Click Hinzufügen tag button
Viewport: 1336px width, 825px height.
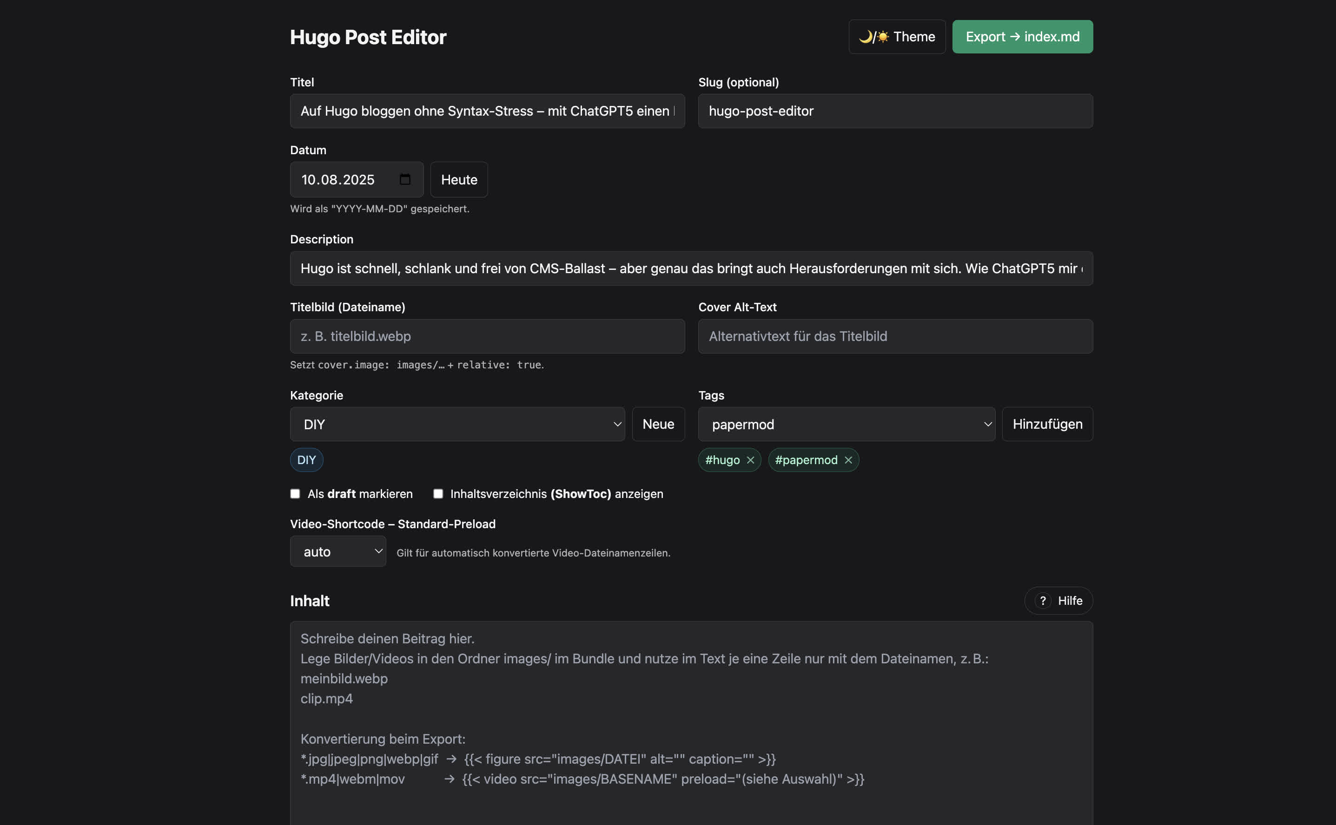[x=1047, y=424]
